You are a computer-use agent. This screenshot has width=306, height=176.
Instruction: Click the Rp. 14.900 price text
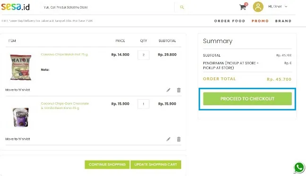click(x=120, y=55)
